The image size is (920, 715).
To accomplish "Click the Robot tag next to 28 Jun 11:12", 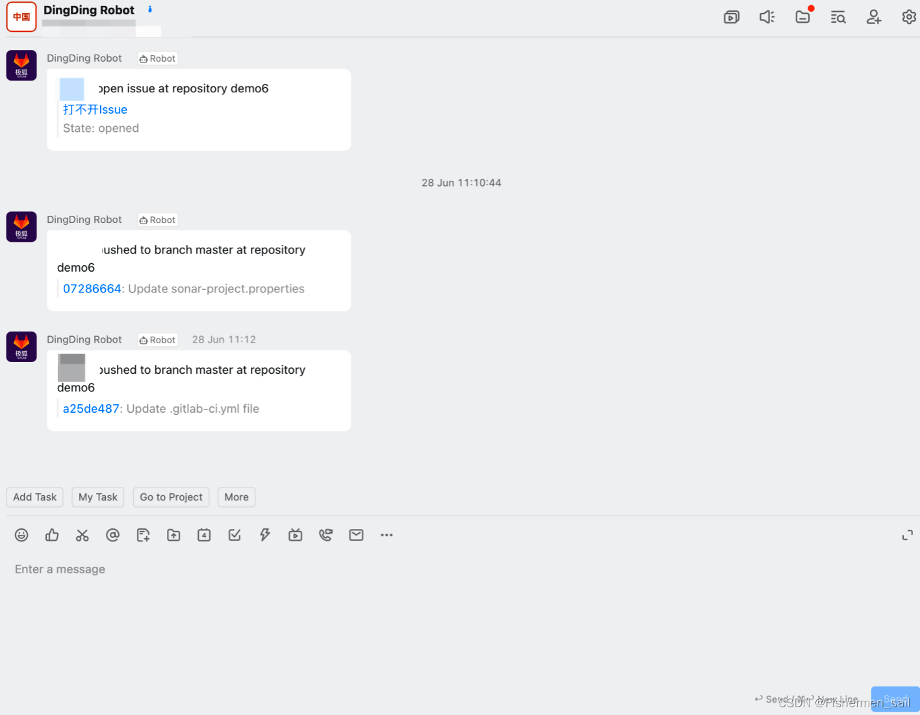I will [158, 340].
